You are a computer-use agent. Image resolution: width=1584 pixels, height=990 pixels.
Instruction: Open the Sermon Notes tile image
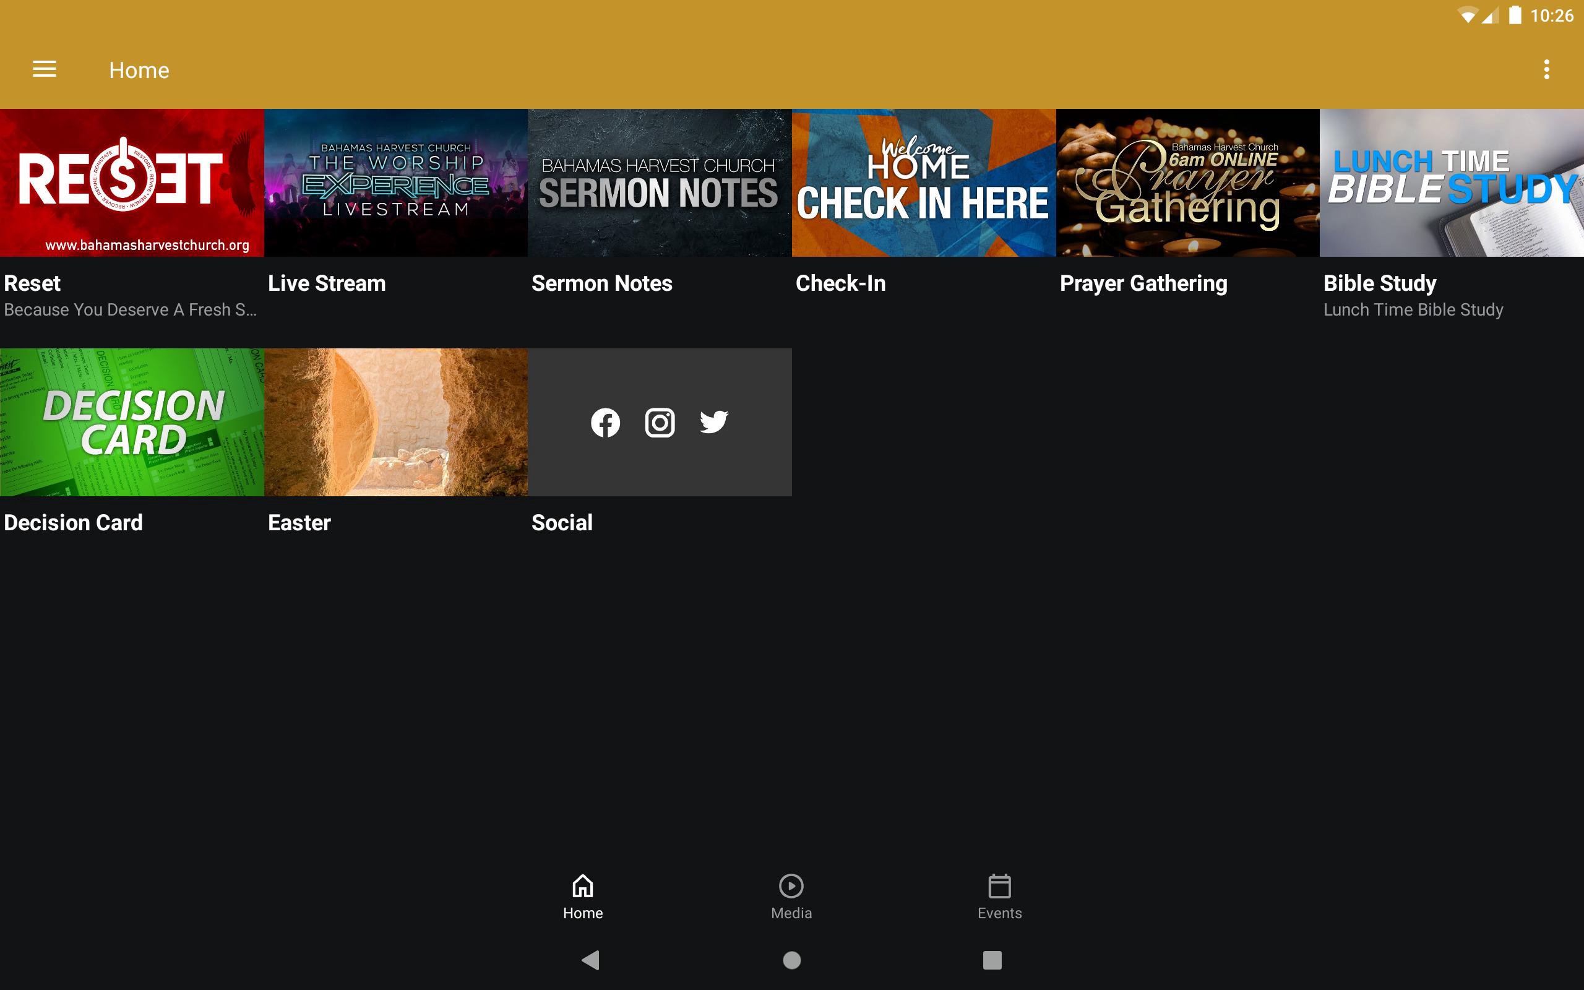coord(659,183)
